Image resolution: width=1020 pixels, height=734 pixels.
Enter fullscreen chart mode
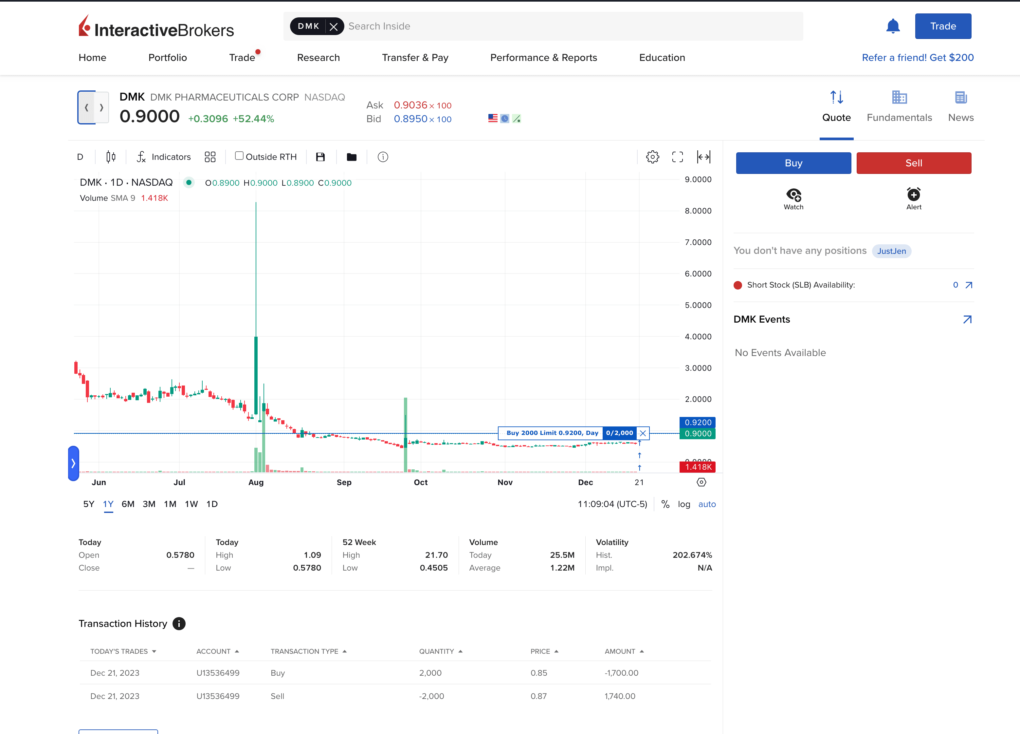[x=677, y=157]
